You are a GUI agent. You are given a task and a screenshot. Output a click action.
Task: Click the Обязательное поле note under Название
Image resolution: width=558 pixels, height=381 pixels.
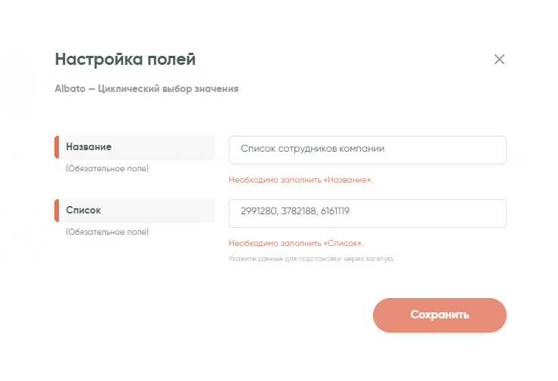tap(107, 168)
